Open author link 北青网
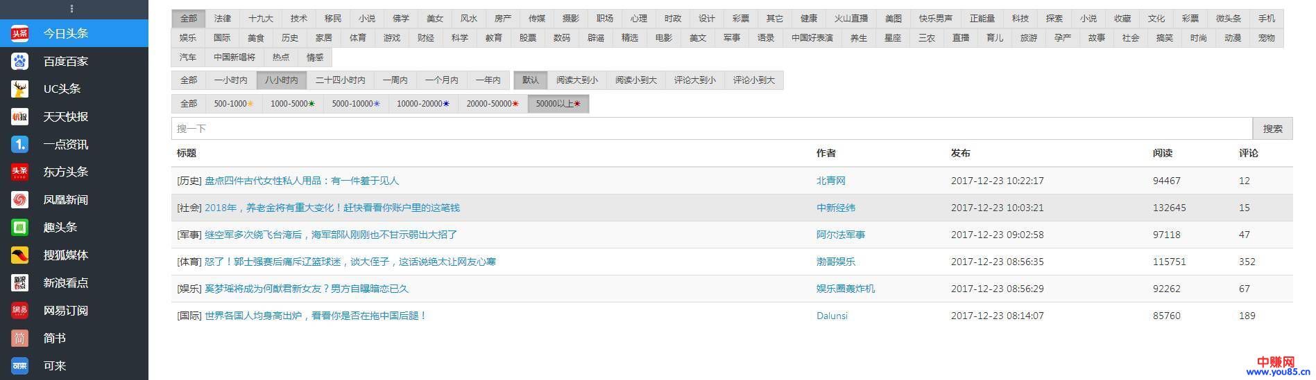The height and width of the screenshot is (380, 1316). [x=830, y=181]
